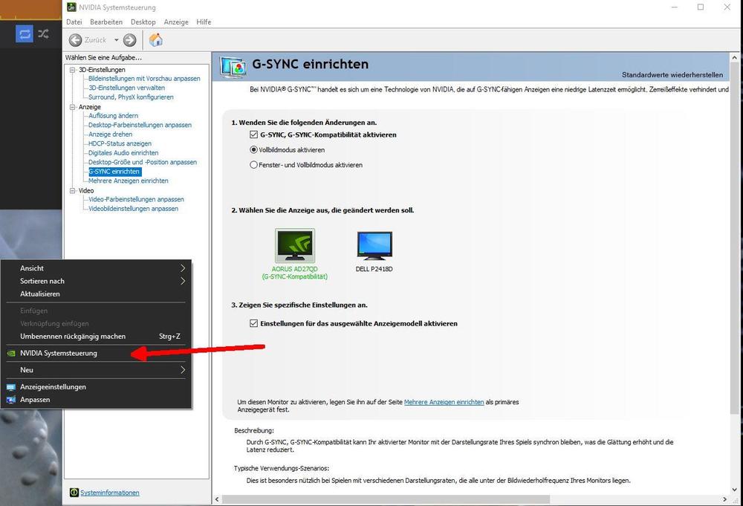743x506 pixels.
Task: Select the AORUS AD27QD monitor icon
Action: [x=294, y=246]
